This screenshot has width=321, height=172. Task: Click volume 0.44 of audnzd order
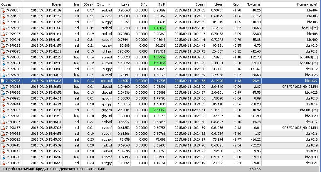(90, 28)
